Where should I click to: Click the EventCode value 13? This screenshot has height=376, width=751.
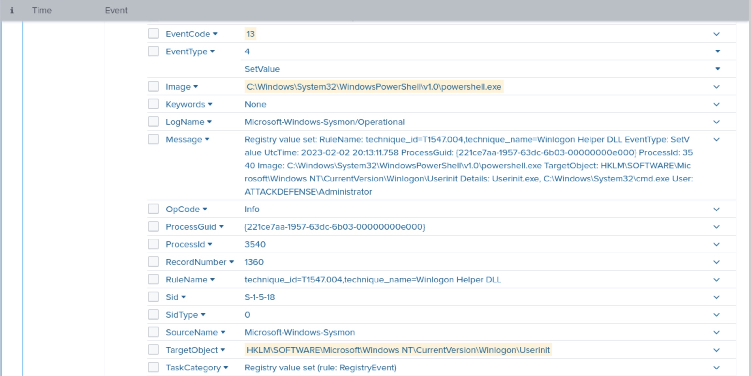[250, 34]
